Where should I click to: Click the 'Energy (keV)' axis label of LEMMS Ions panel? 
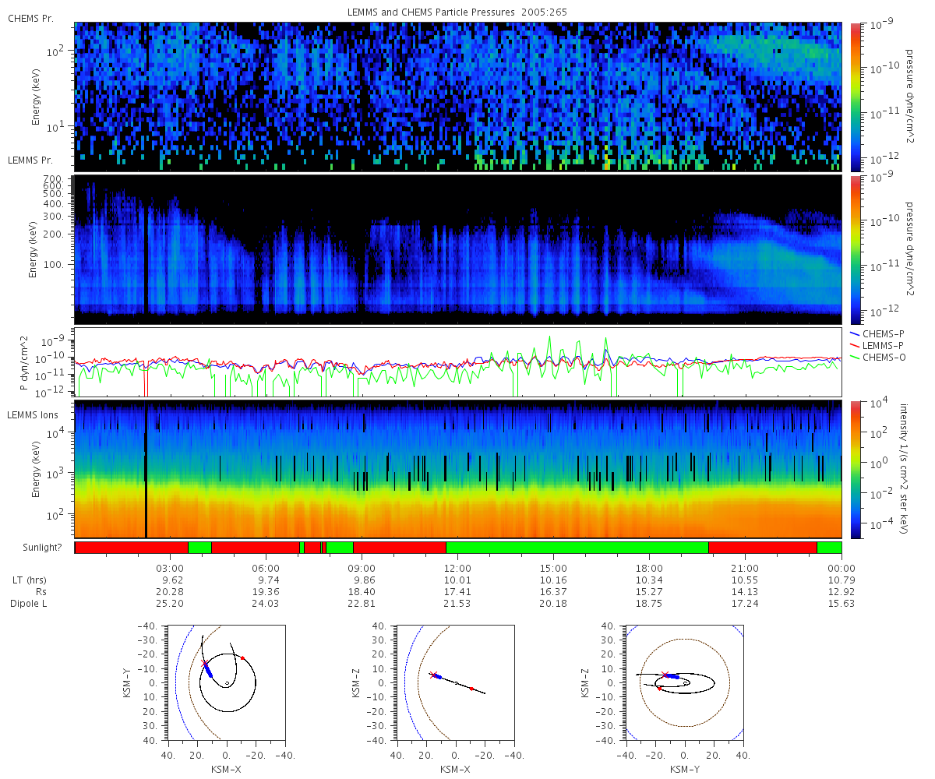[x=37, y=470]
